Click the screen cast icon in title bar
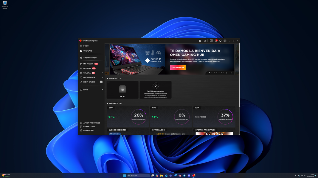 [x=211, y=41]
